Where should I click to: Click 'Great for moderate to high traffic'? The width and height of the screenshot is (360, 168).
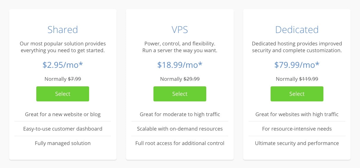pos(180,114)
